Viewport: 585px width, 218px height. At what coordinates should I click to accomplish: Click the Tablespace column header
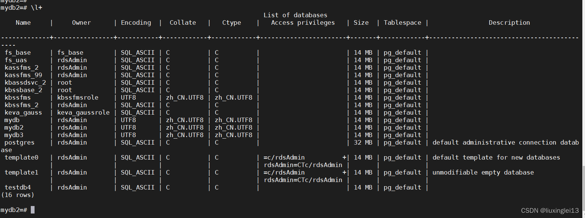pyautogui.click(x=402, y=22)
